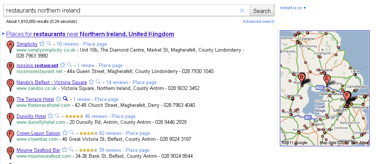Viewport: 376px width, 164px height.
Task: Open The Terrace Hotel result title
Action: pos(35,99)
